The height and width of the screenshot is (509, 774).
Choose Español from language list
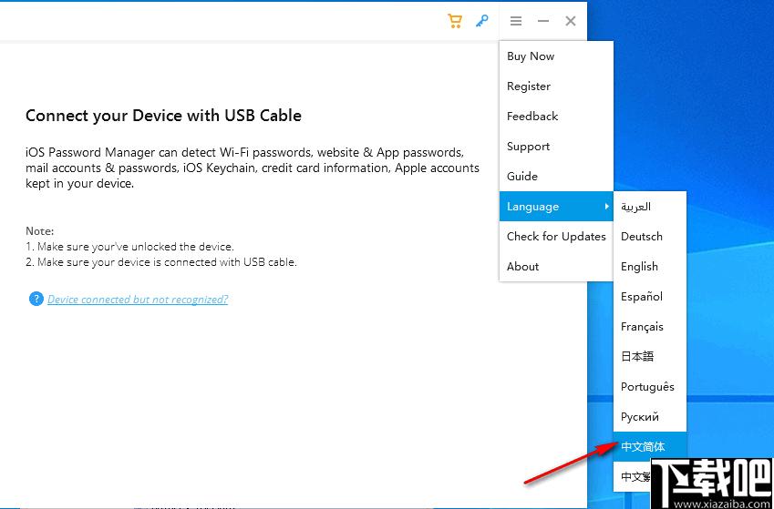(x=642, y=297)
